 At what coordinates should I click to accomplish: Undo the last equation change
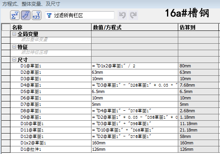point(122,15)
